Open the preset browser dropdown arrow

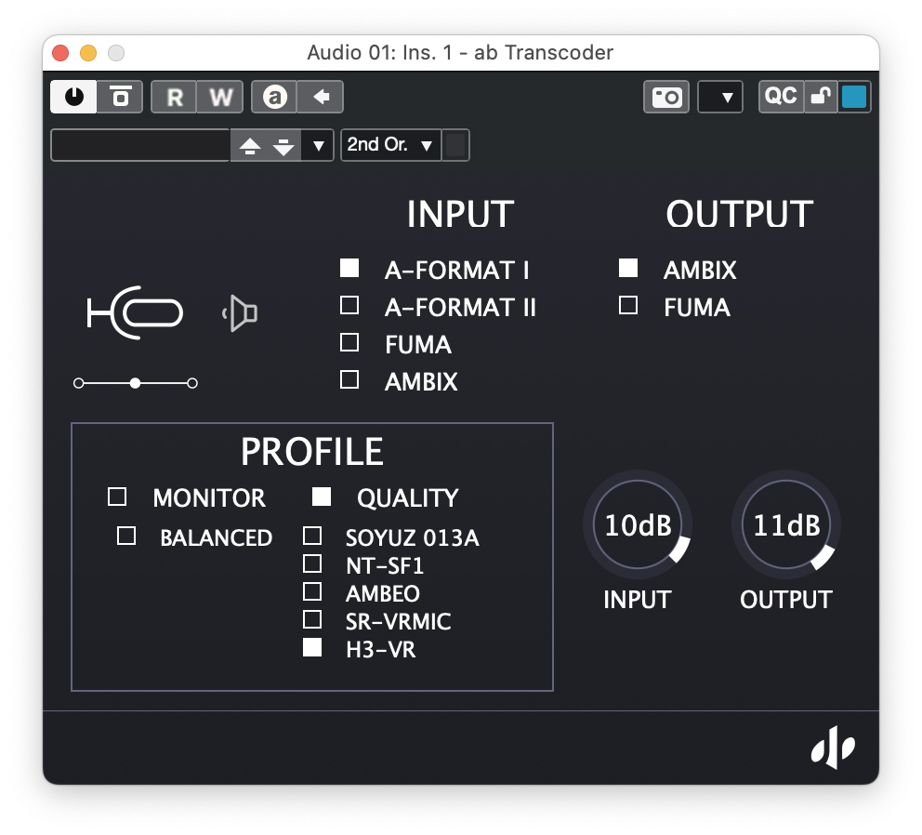coord(318,145)
